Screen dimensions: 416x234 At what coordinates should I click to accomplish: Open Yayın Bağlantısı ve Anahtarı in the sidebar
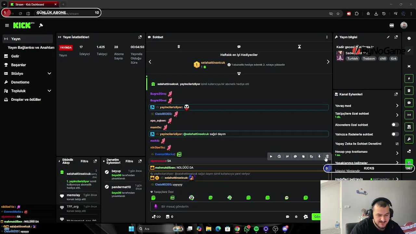click(31, 47)
